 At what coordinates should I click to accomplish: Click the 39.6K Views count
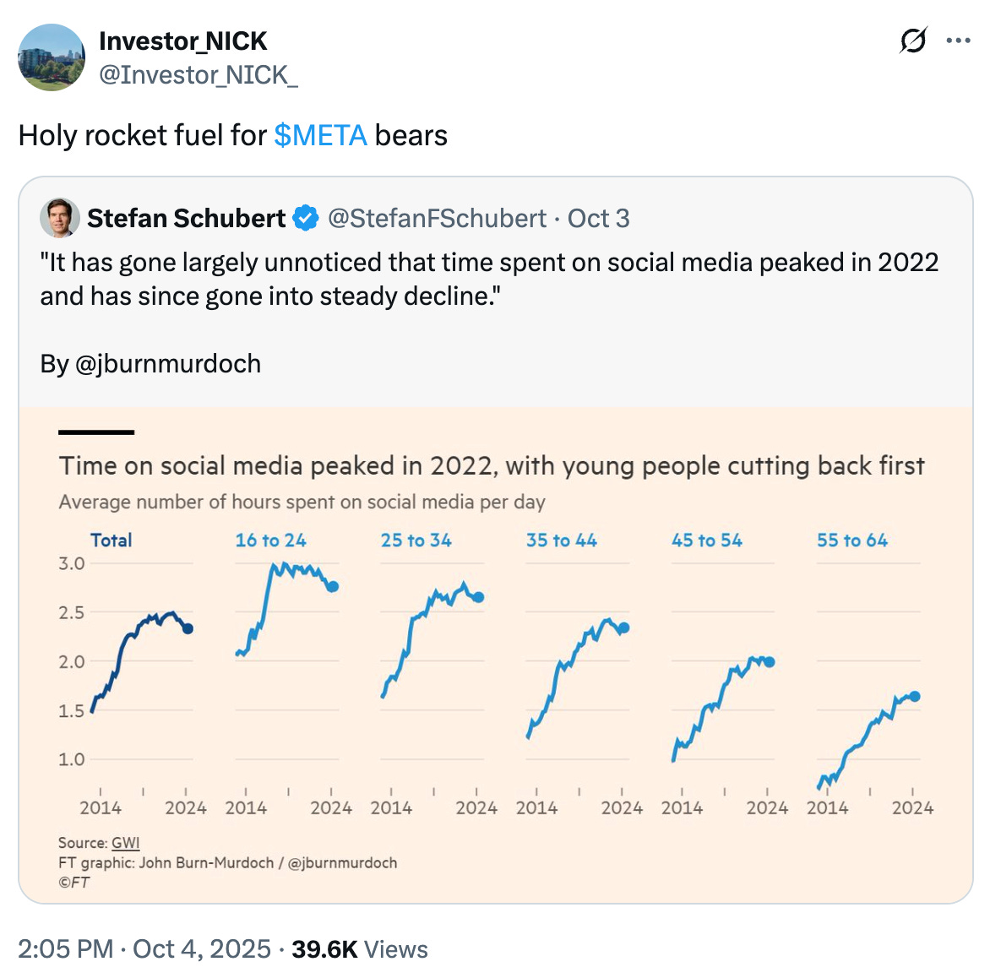360,949
